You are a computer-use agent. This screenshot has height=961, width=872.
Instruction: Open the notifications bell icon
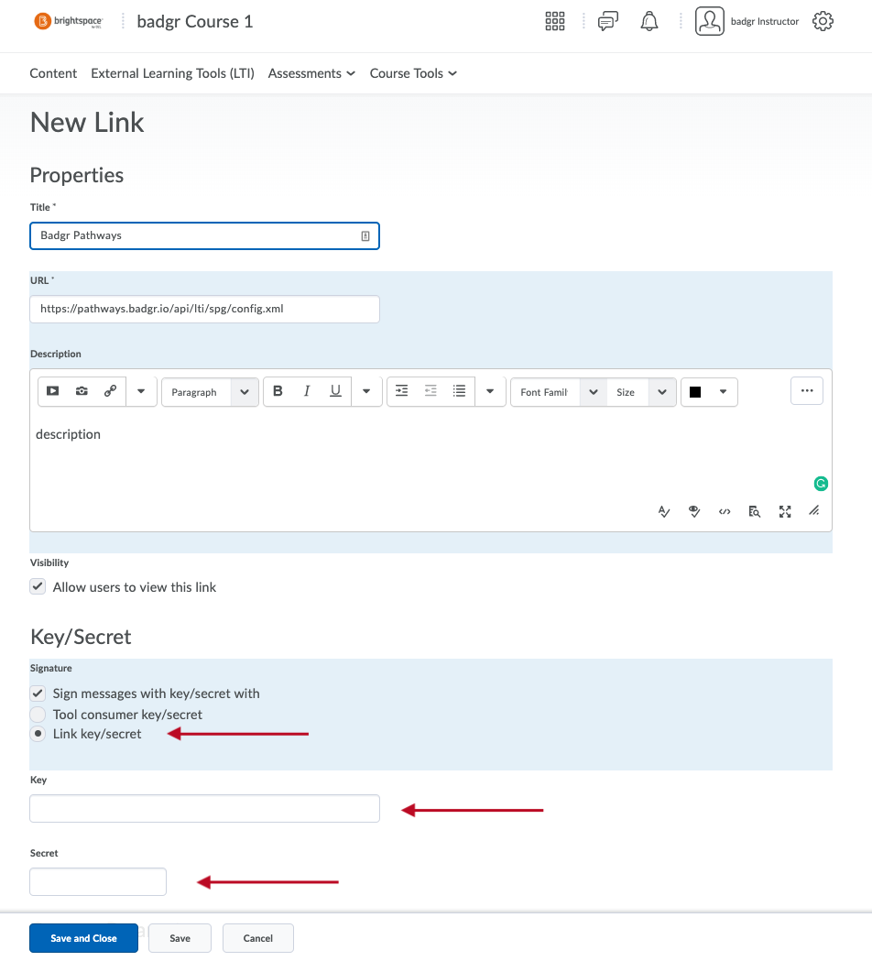[x=649, y=21]
